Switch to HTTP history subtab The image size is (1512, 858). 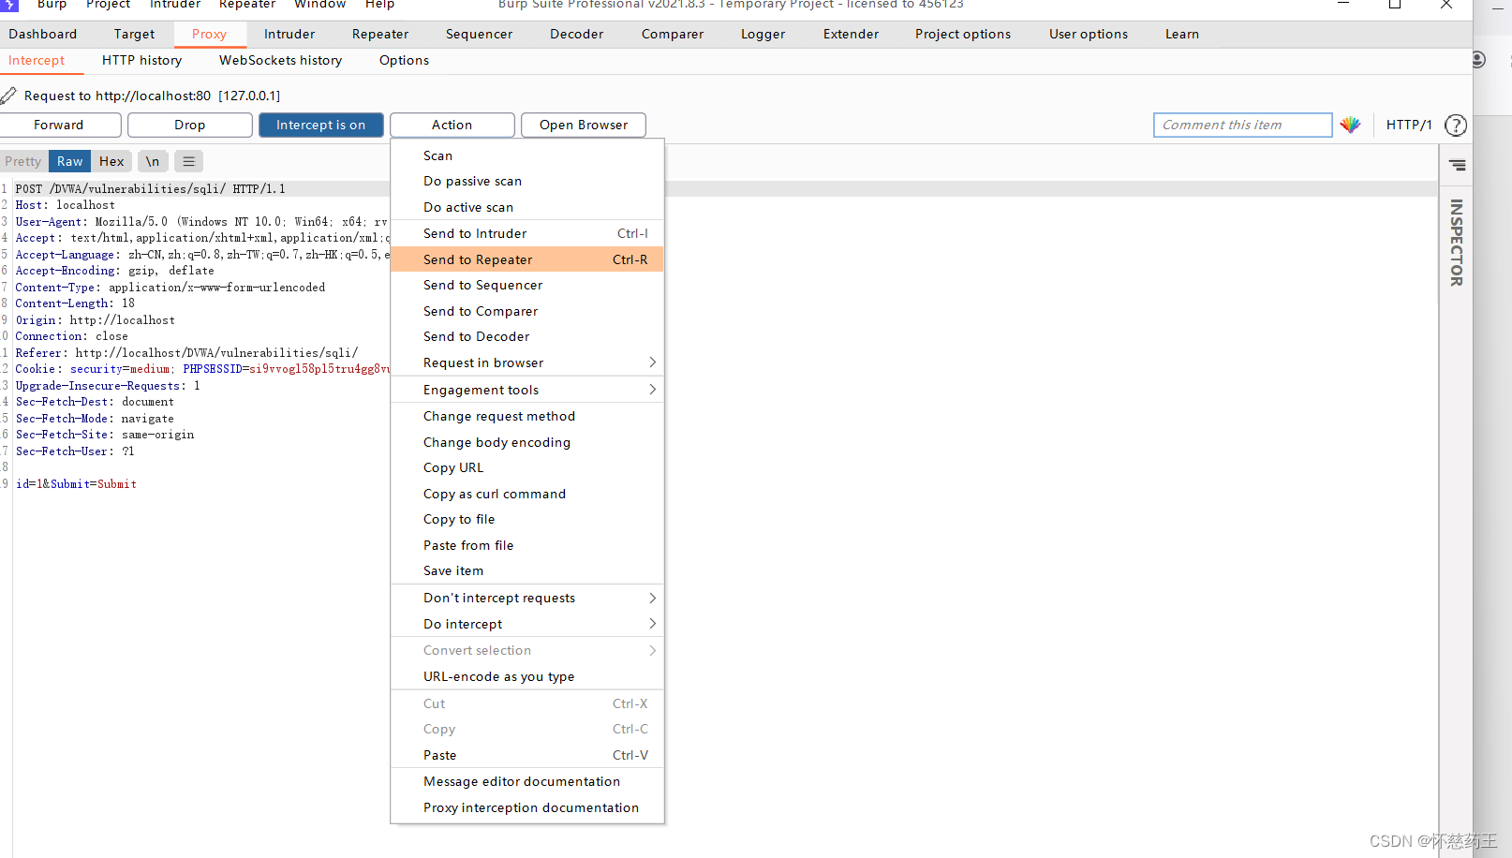click(x=141, y=60)
